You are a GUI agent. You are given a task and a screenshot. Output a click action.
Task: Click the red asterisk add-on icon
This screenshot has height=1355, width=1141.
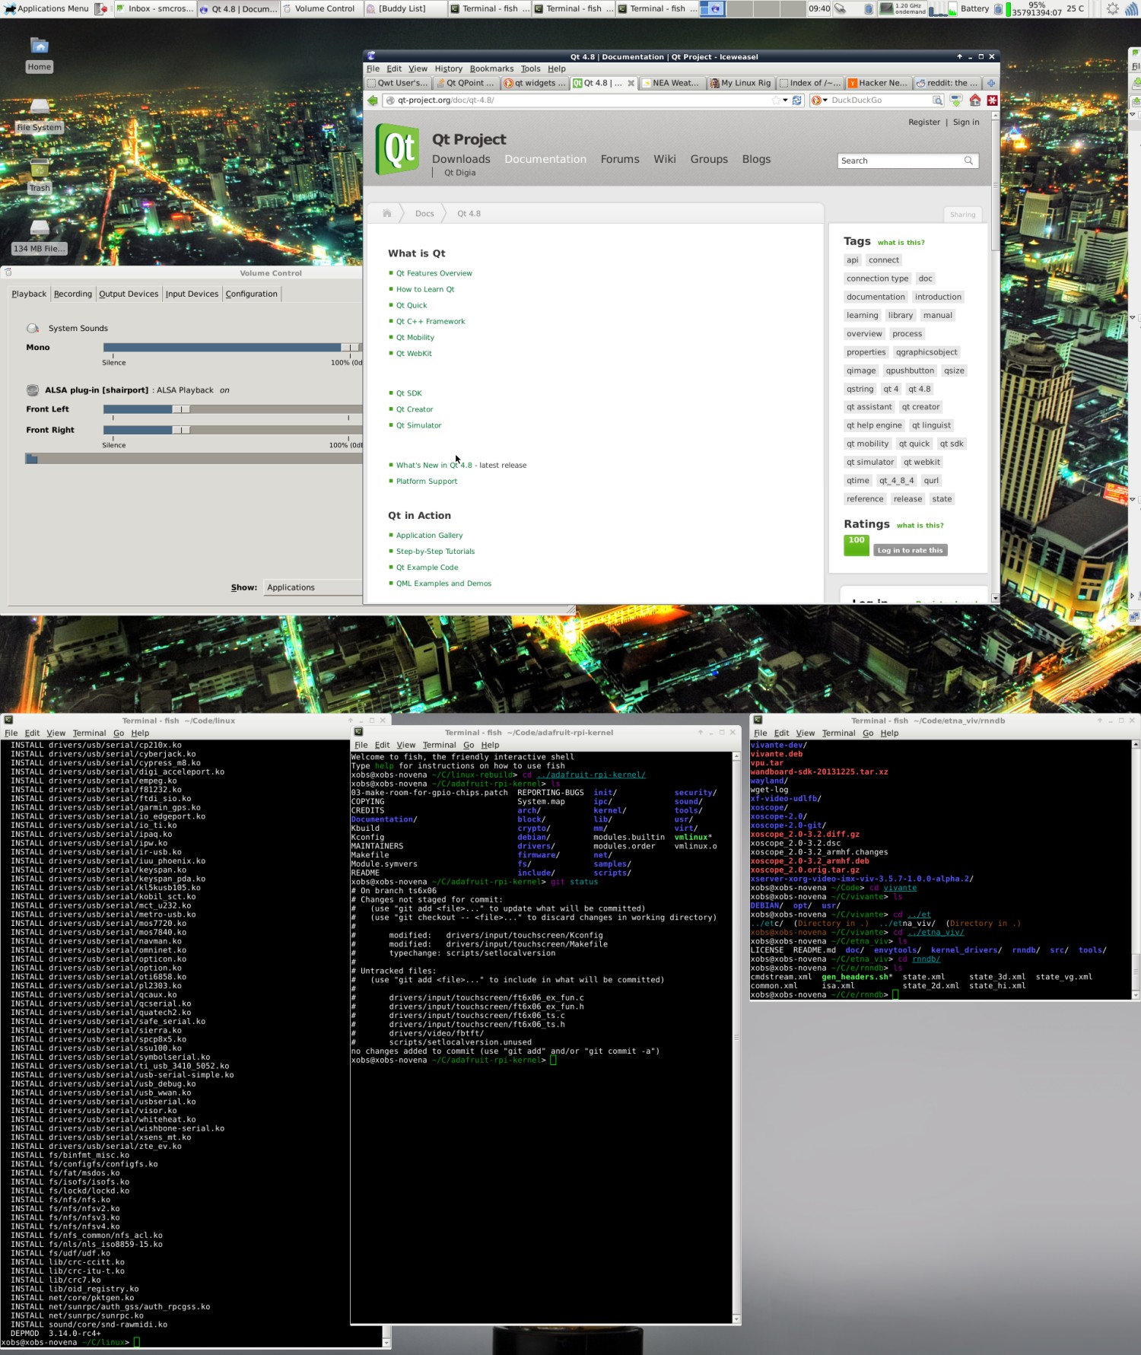(x=992, y=100)
